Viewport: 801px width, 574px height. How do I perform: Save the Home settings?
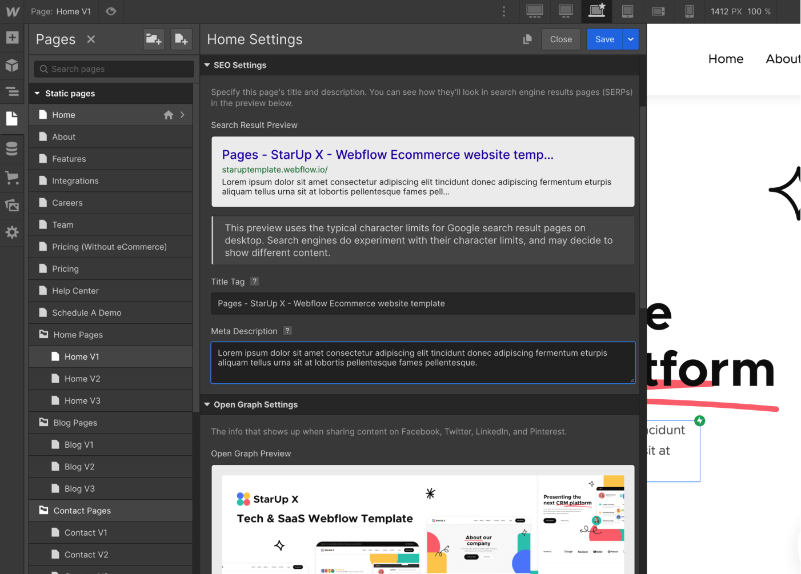click(x=604, y=39)
